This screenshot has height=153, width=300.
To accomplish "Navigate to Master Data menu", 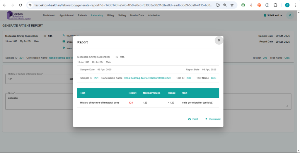I will tap(137, 15).
